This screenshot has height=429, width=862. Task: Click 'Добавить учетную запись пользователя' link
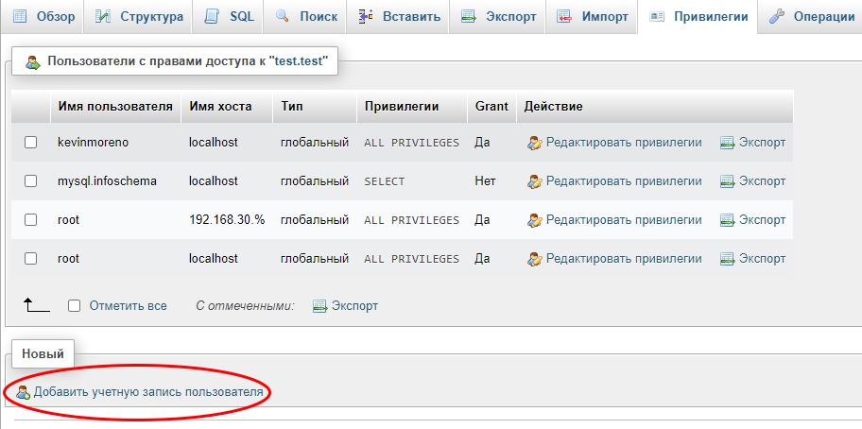tap(148, 392)
